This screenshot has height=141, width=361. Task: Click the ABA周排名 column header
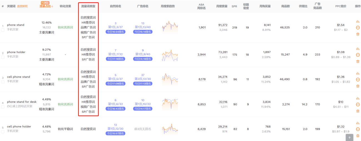pyautogui.click(x=201, y=6)
